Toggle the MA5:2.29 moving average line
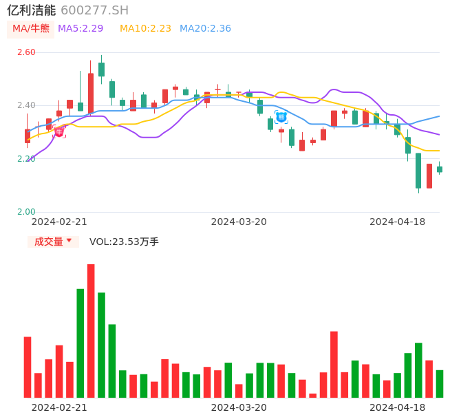 click(81, 29)
